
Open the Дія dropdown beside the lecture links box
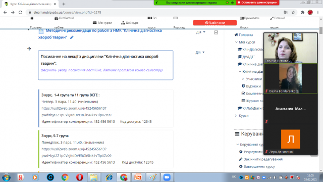(200, 52)
